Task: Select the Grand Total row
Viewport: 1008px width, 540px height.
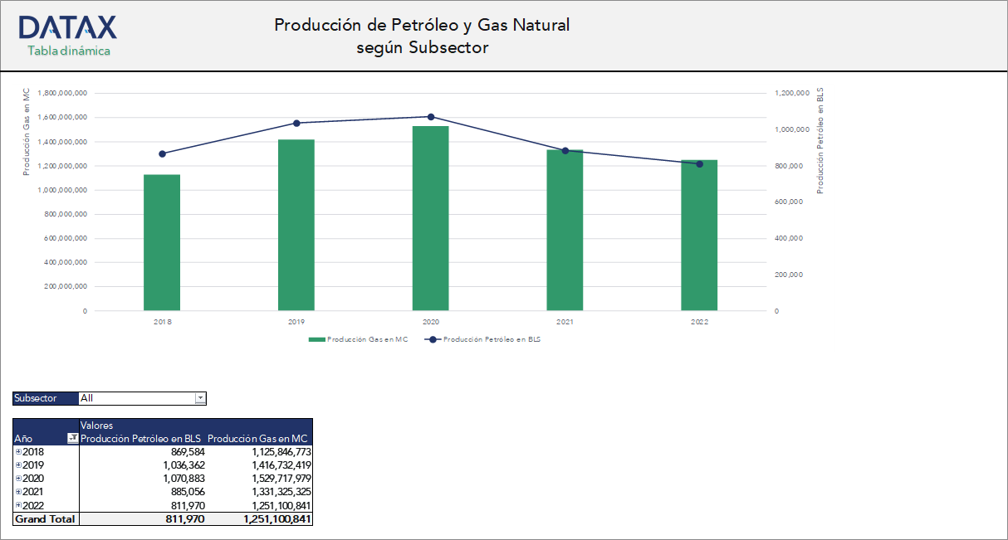Action: pyautogui.click(x=43, y=518)
